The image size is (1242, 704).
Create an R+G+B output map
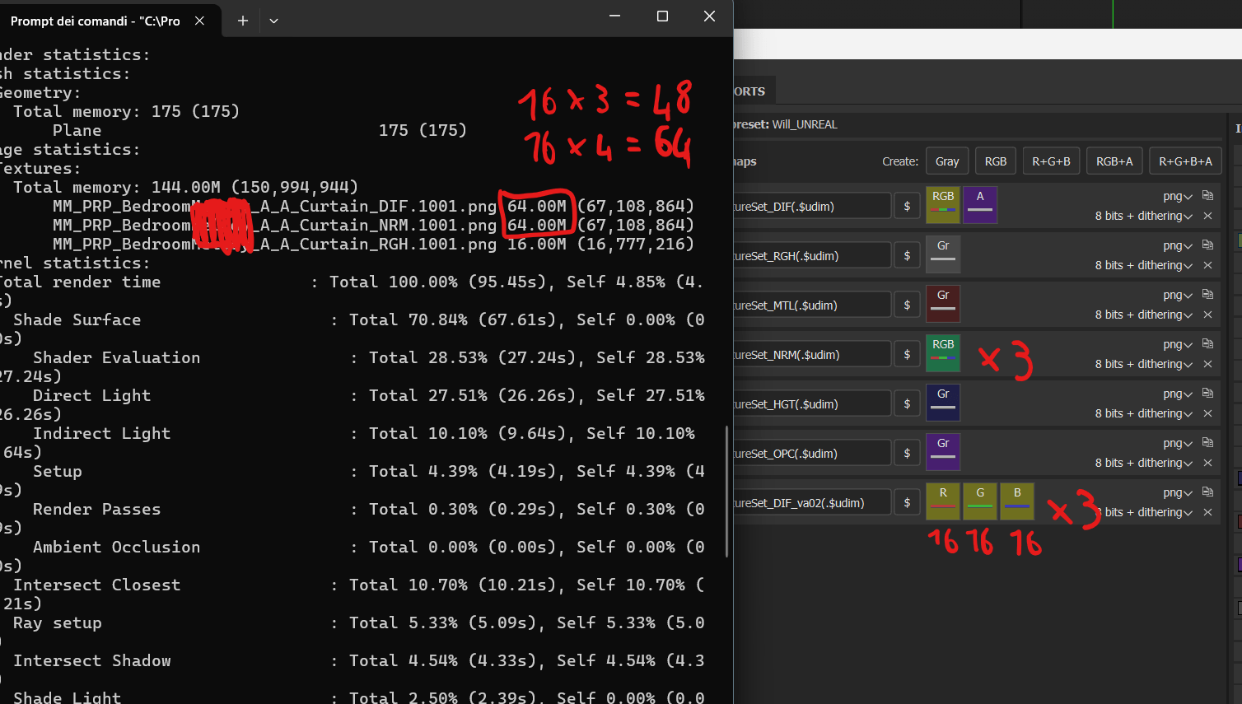pos(1051,161)
